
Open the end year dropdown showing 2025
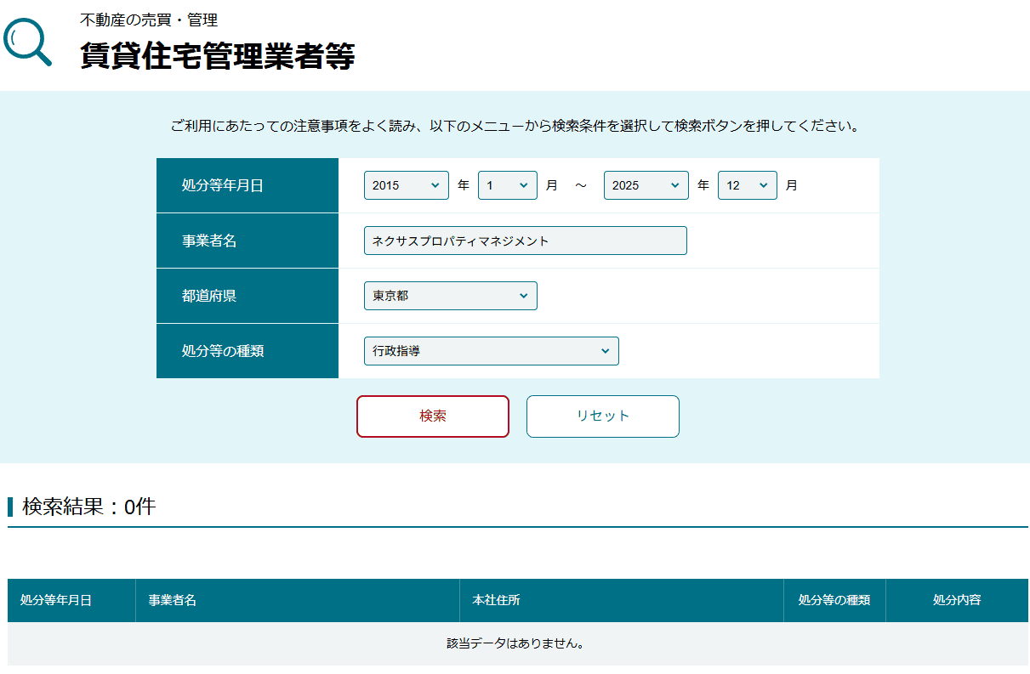click(646, 184)
